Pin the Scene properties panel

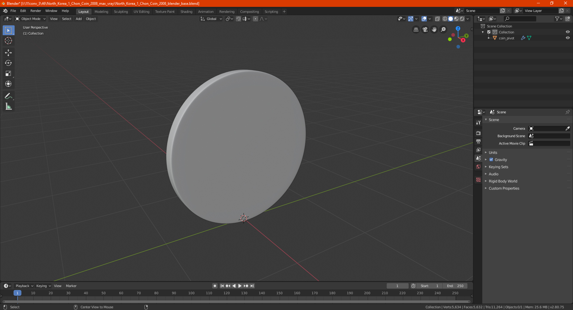point(567,112)
